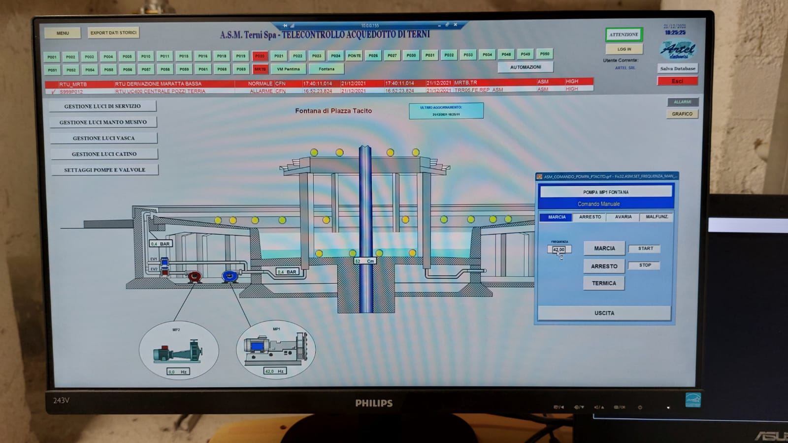Click the red Esci button

[x=678, y=81]
